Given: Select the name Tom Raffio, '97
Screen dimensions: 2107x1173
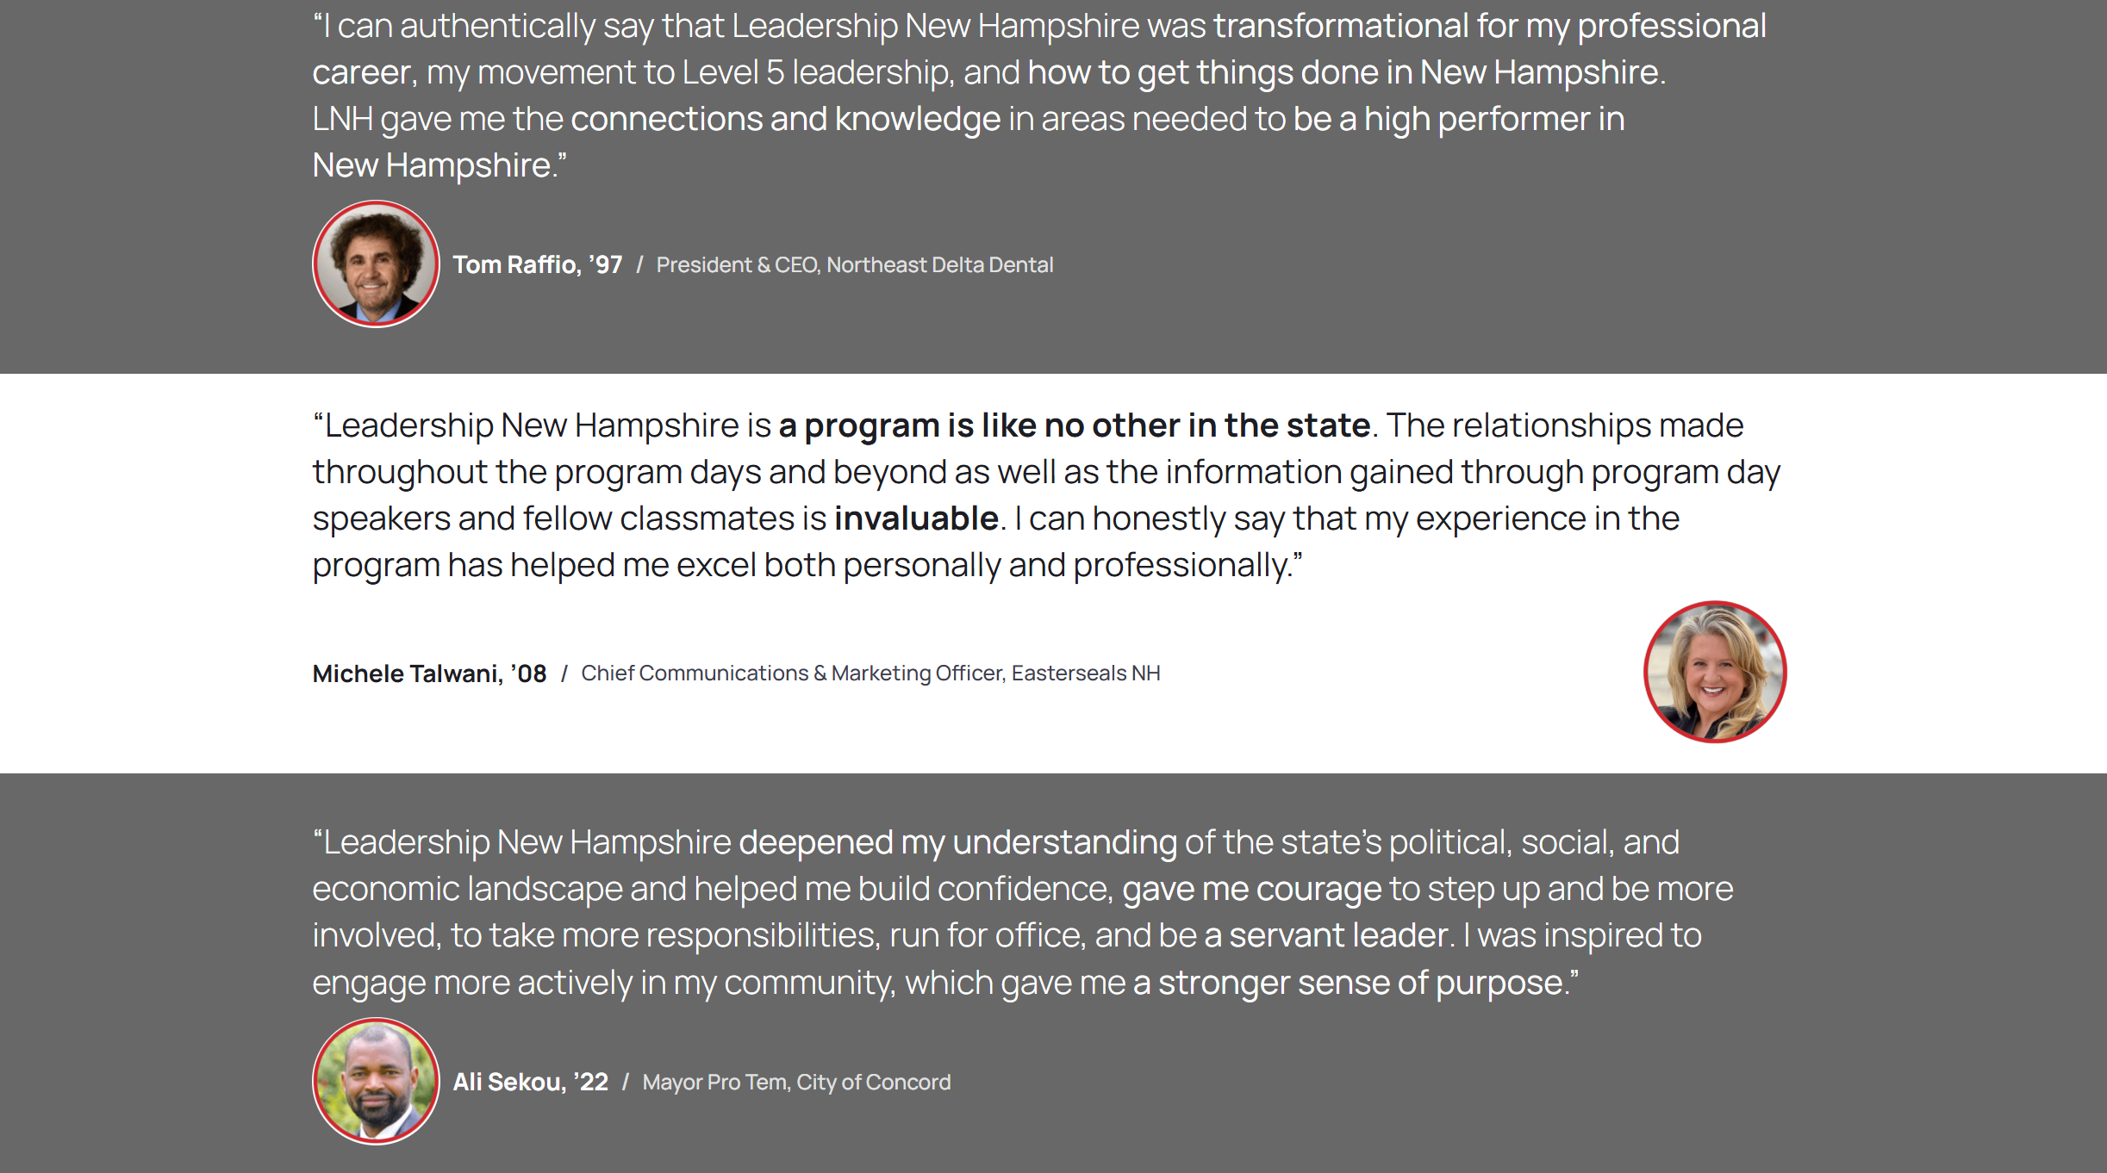Looking at the screenshot, I should pos(538,264).
